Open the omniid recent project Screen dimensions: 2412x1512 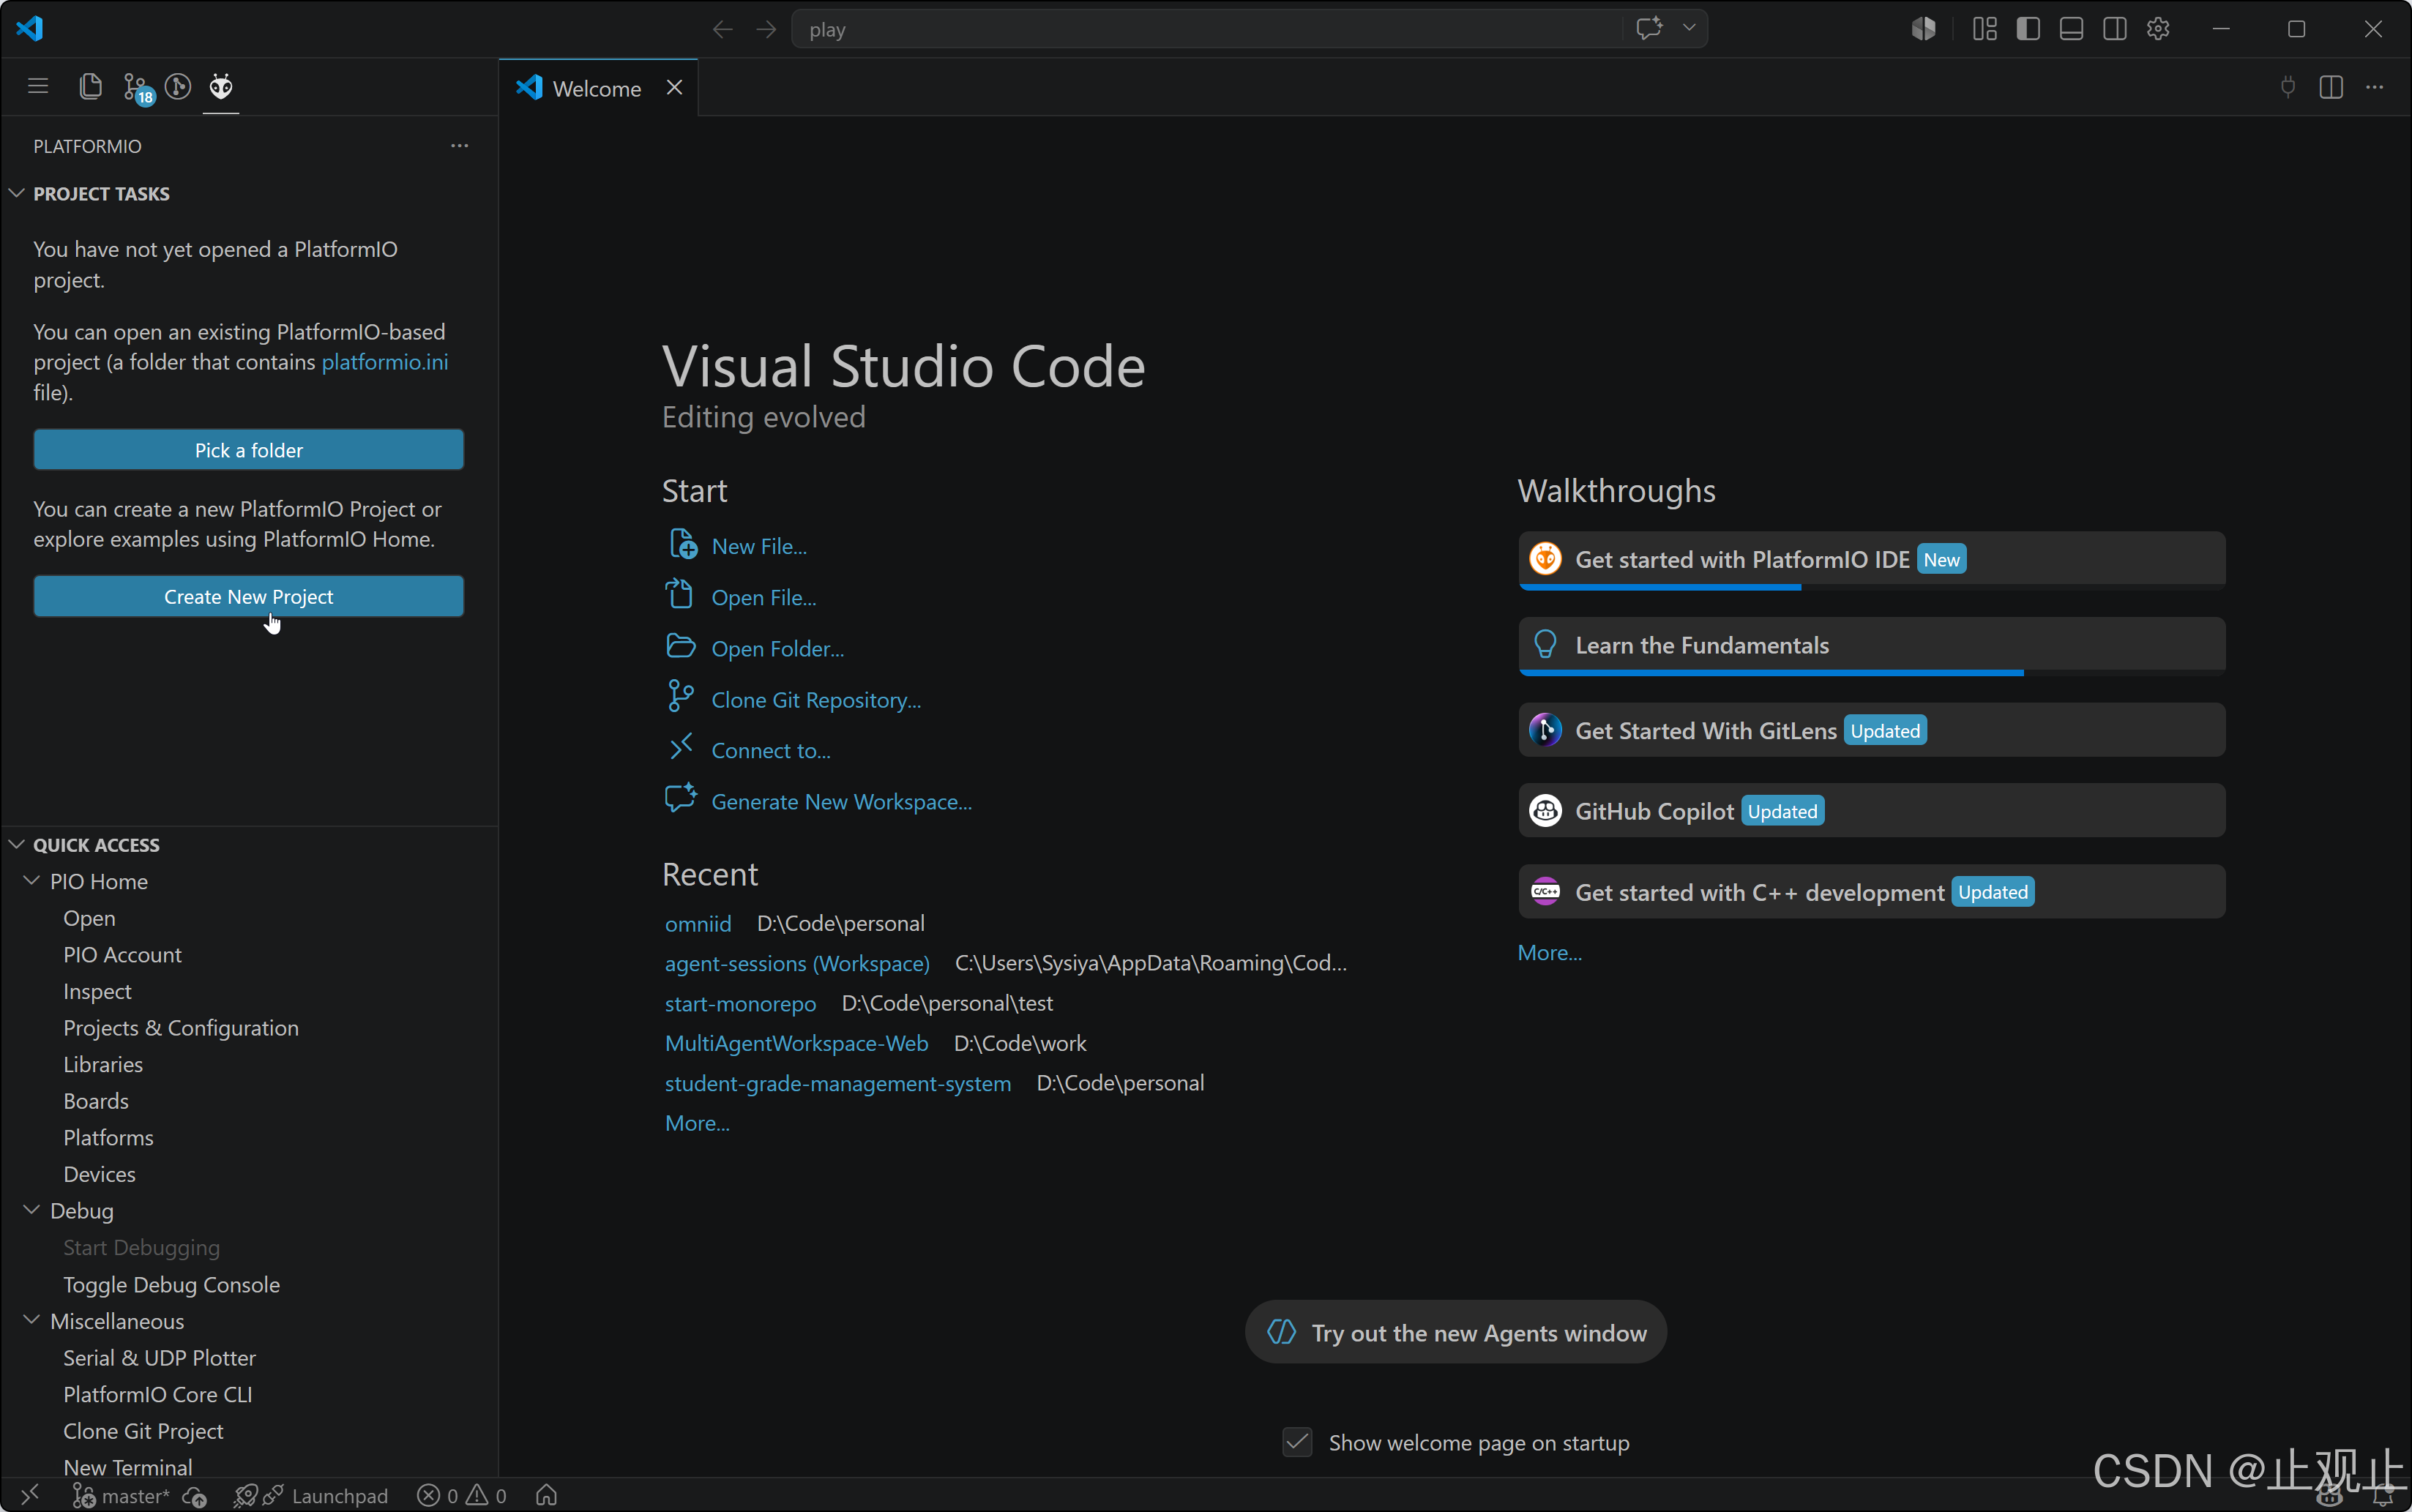[x=698, y=923]
